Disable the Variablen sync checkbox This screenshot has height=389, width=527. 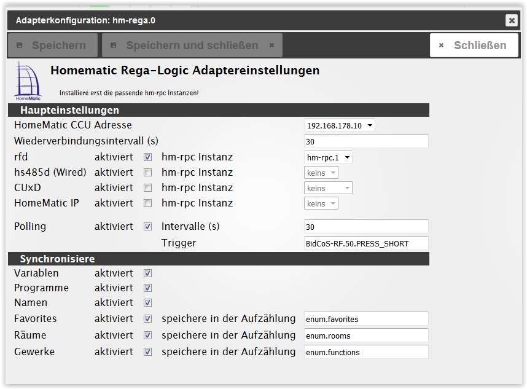147,273
